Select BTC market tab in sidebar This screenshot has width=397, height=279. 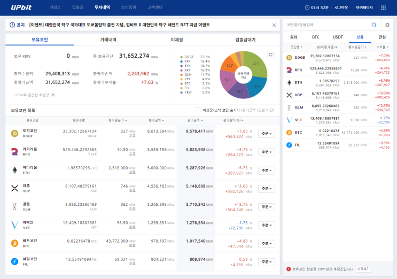(x=315, y=37)
